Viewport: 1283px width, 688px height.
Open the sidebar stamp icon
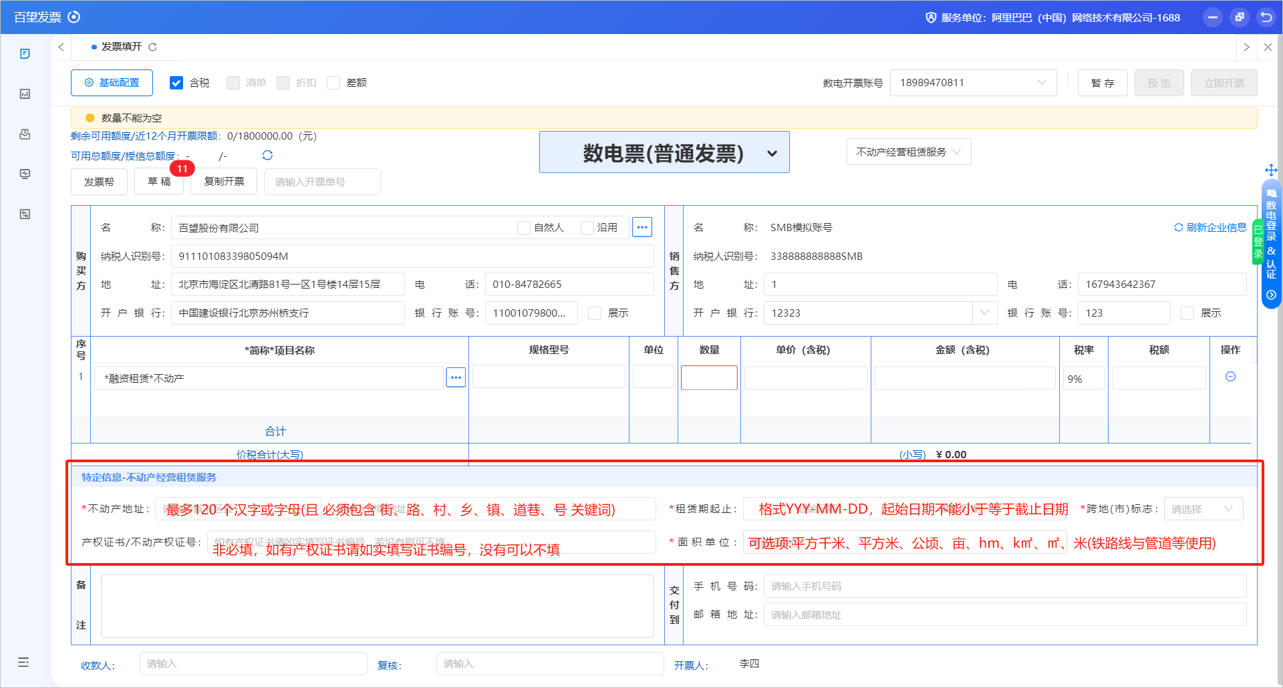coord(25,134)
